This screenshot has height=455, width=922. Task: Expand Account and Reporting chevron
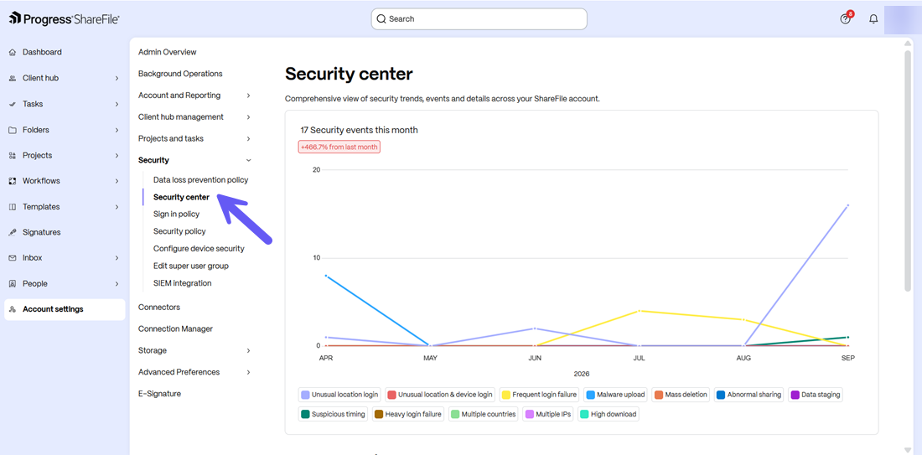[x=249, y=96]
